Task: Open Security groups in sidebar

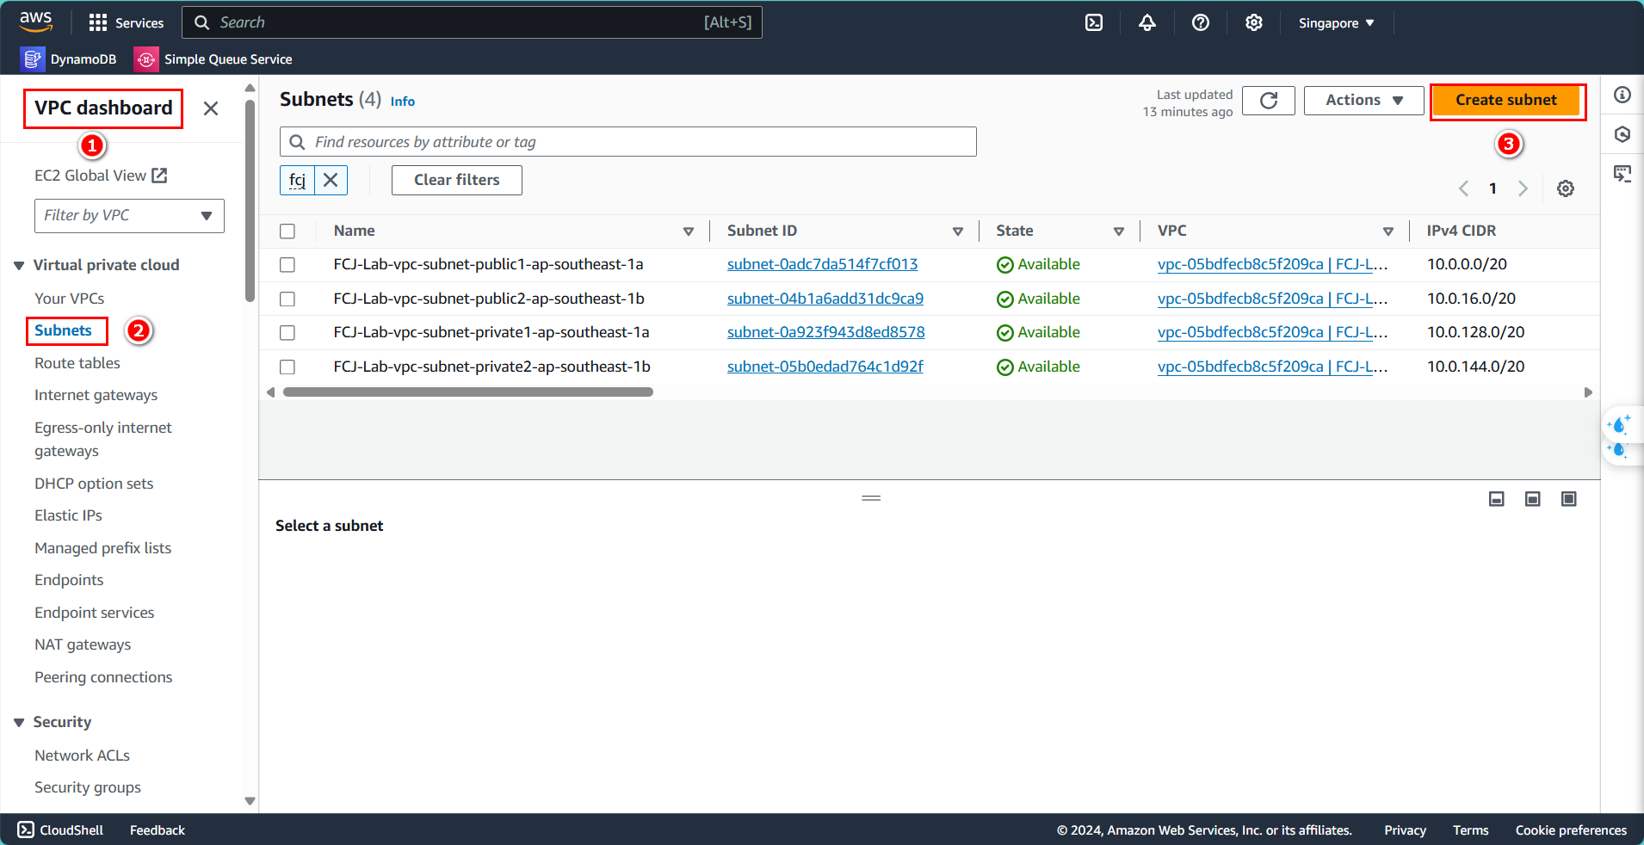Action: tap(88, 787)
